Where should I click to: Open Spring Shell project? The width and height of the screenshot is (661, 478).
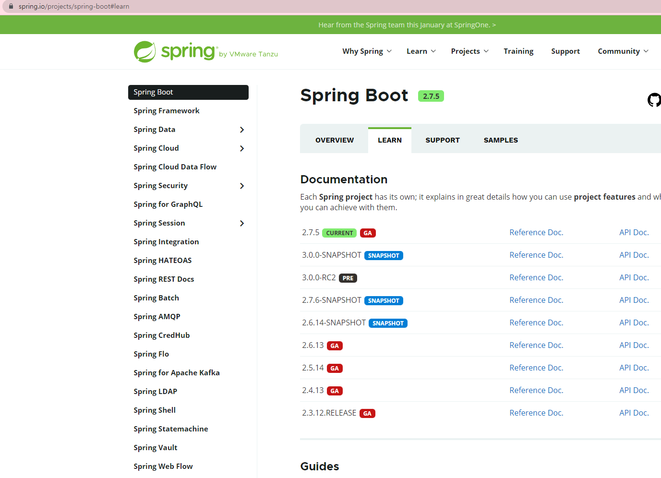click(x=155, y=410)
